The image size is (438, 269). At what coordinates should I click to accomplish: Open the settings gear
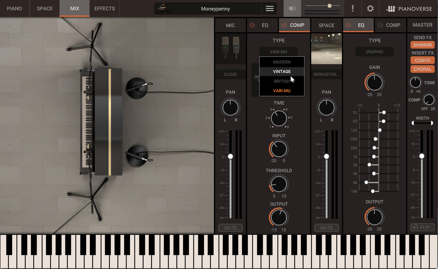click(x=370, y=8)
